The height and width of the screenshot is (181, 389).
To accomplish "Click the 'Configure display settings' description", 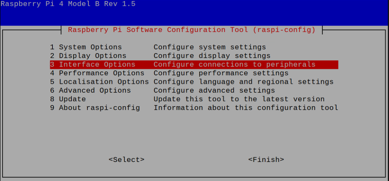I will point(212,56).
